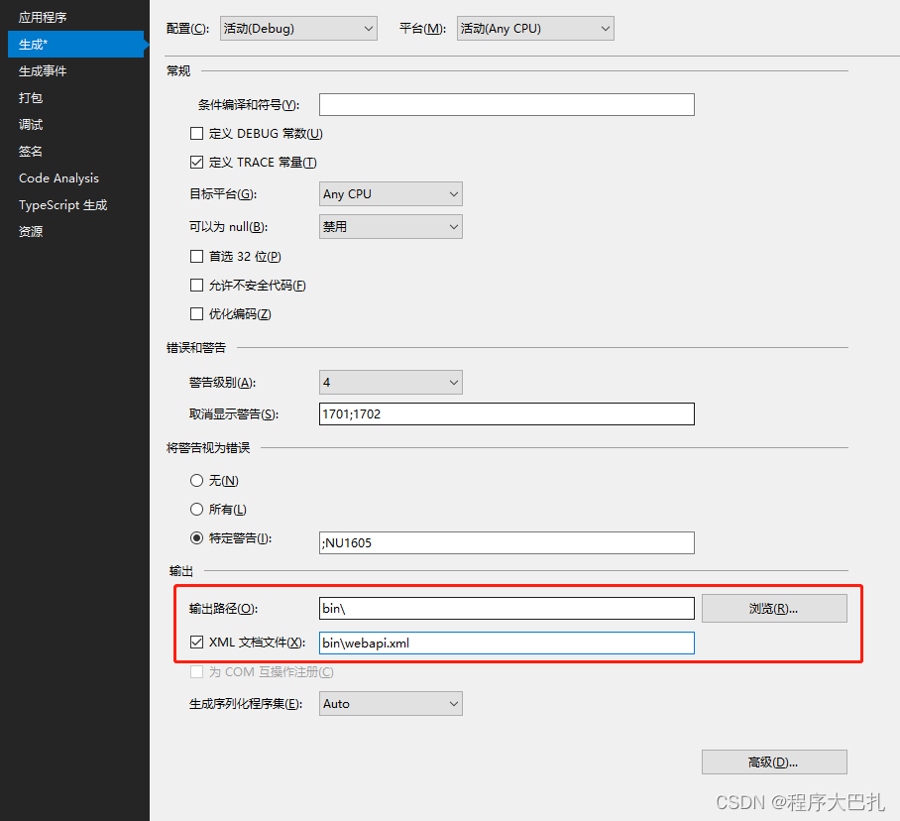Switch to the 生成事件 page
This screenshot has width=900, height=821.
pos(43,71)
